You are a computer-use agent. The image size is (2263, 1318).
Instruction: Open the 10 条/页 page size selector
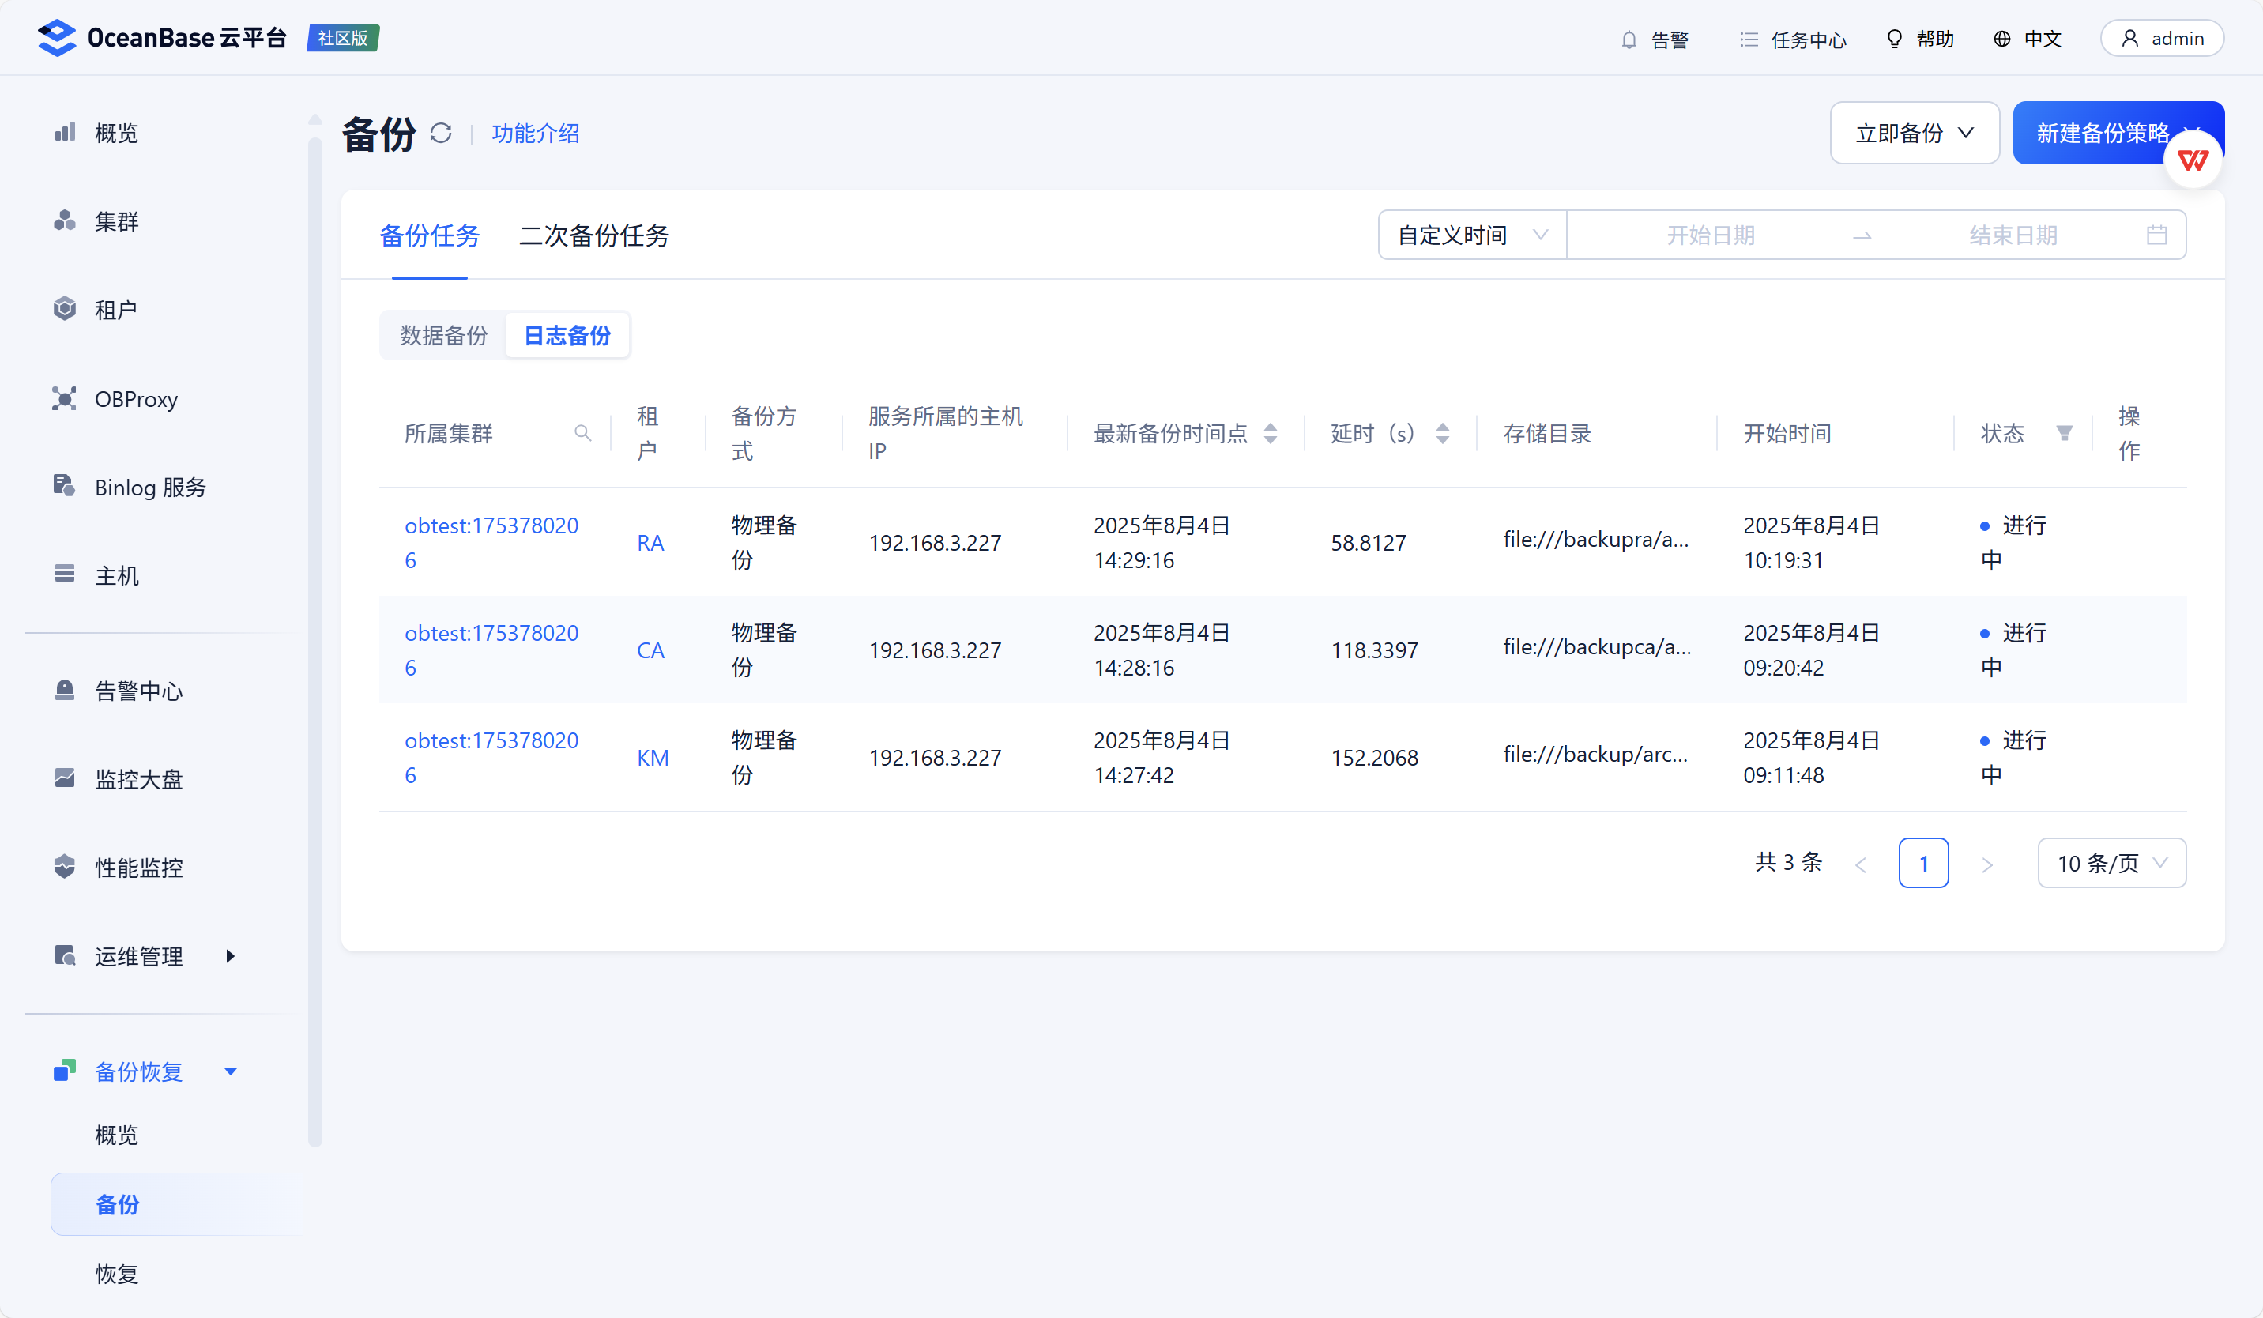pos(2111,863)
